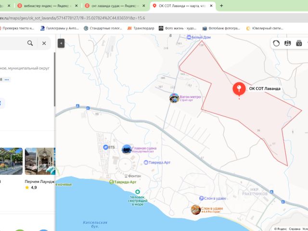
Task: Select the Таврида.Арт marker icon
Action: point(146,163)
